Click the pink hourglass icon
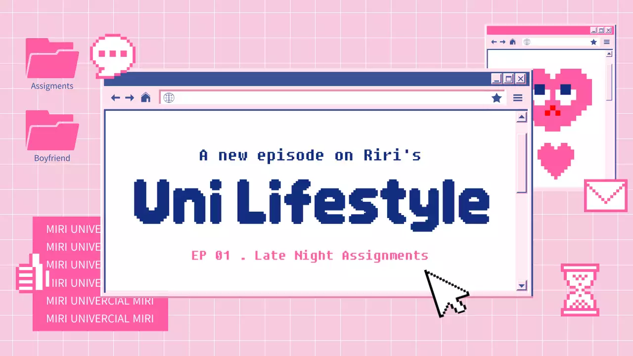633x356 pixels. [x=580, y=290]
